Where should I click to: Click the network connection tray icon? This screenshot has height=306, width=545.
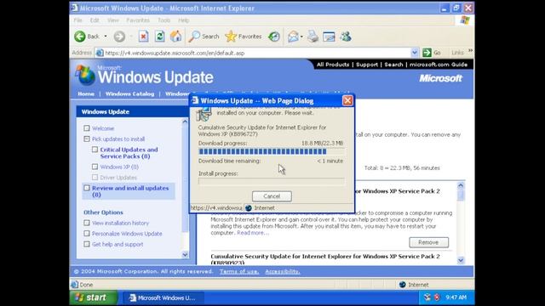click(x=427, y=297)
